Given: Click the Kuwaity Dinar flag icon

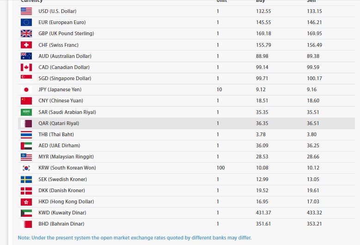Looking at the screenshot, I should point(26,213).
